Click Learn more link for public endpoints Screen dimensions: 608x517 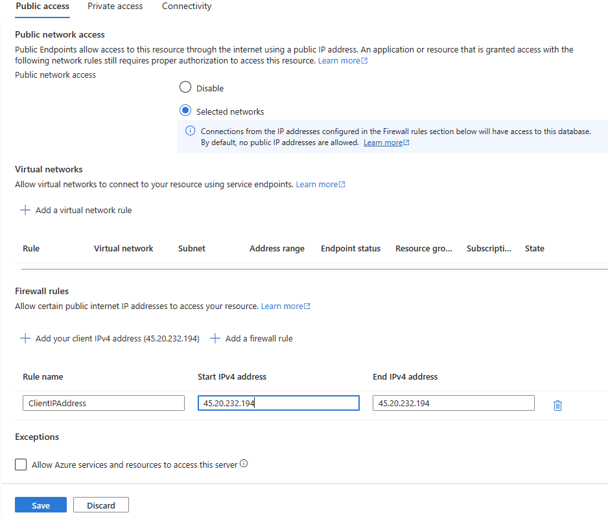tap(339, 61)
